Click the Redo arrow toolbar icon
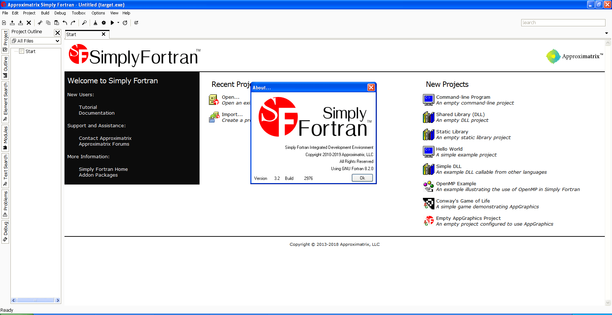Viewport: 612px width, 315px height. 73,23
